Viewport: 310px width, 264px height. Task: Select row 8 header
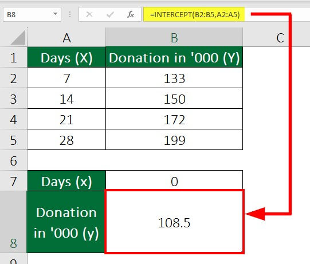coord(13,222)
